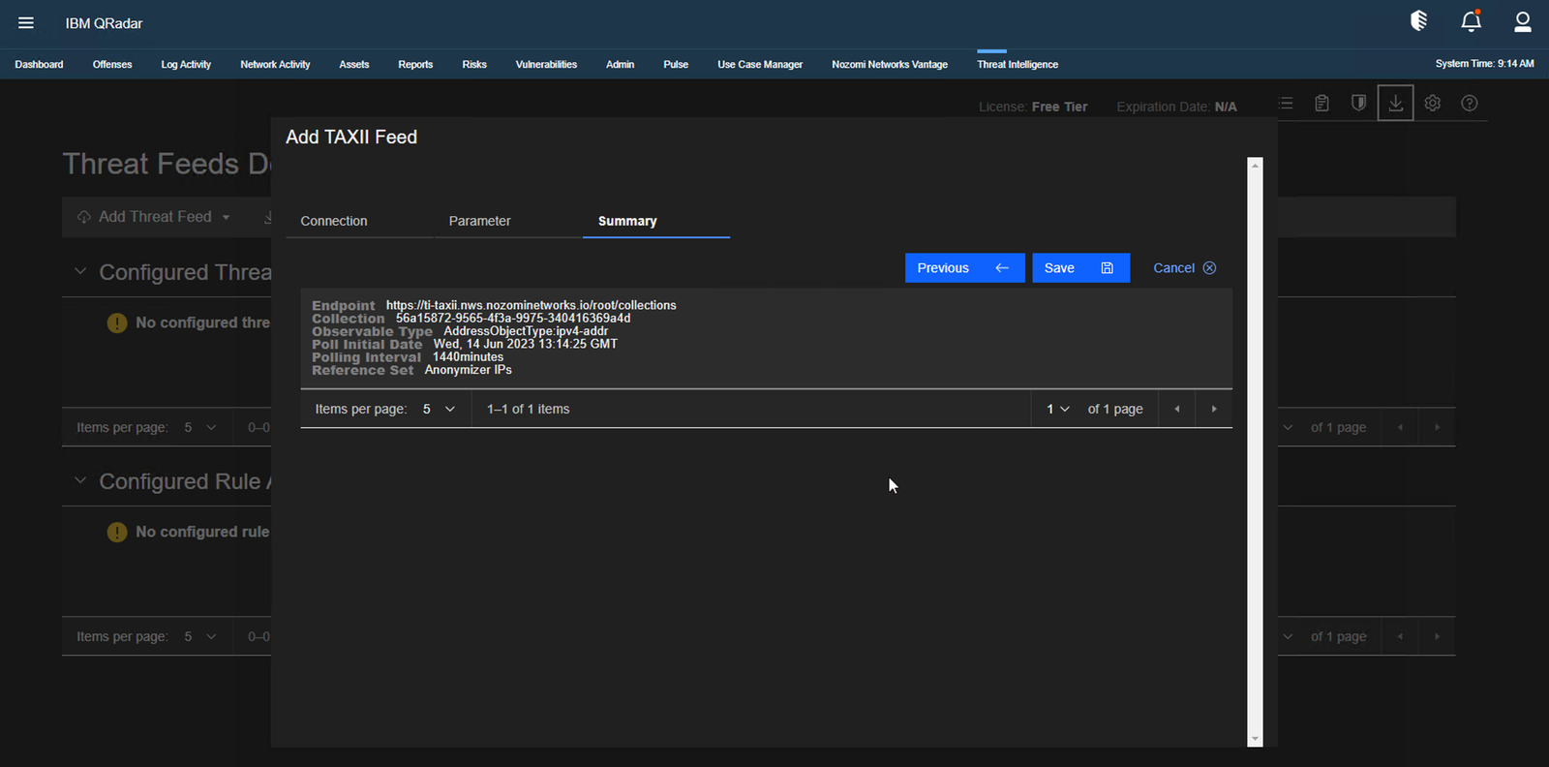
Task: Open the Assets tab
Action: click(x=354, y=64)
